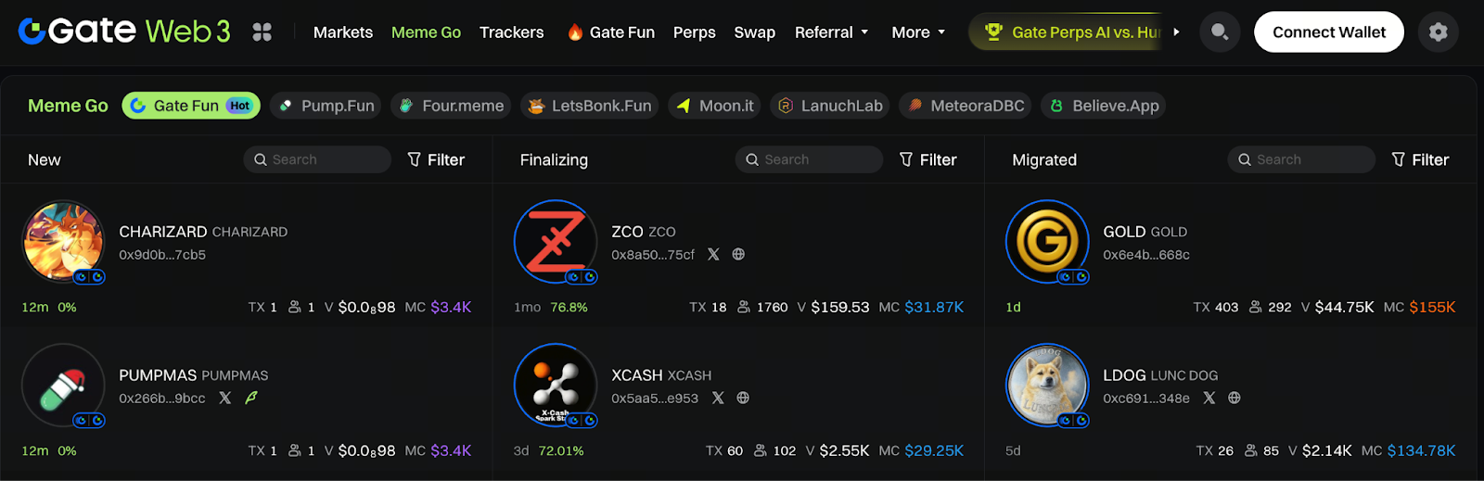Screen dimensions: 1484x481
Task: Advance the Gate Perps banner arrow
Action: click(x=1176, y=32)
